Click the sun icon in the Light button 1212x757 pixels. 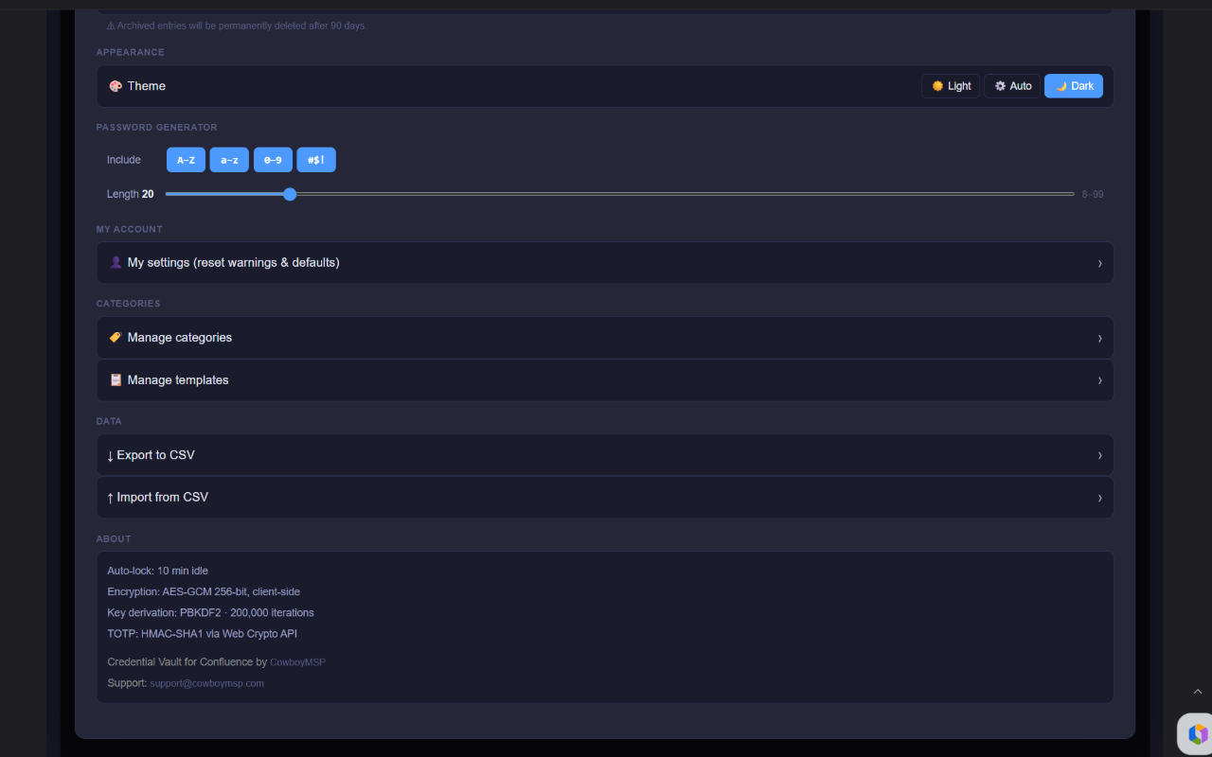tap(937, 86)
